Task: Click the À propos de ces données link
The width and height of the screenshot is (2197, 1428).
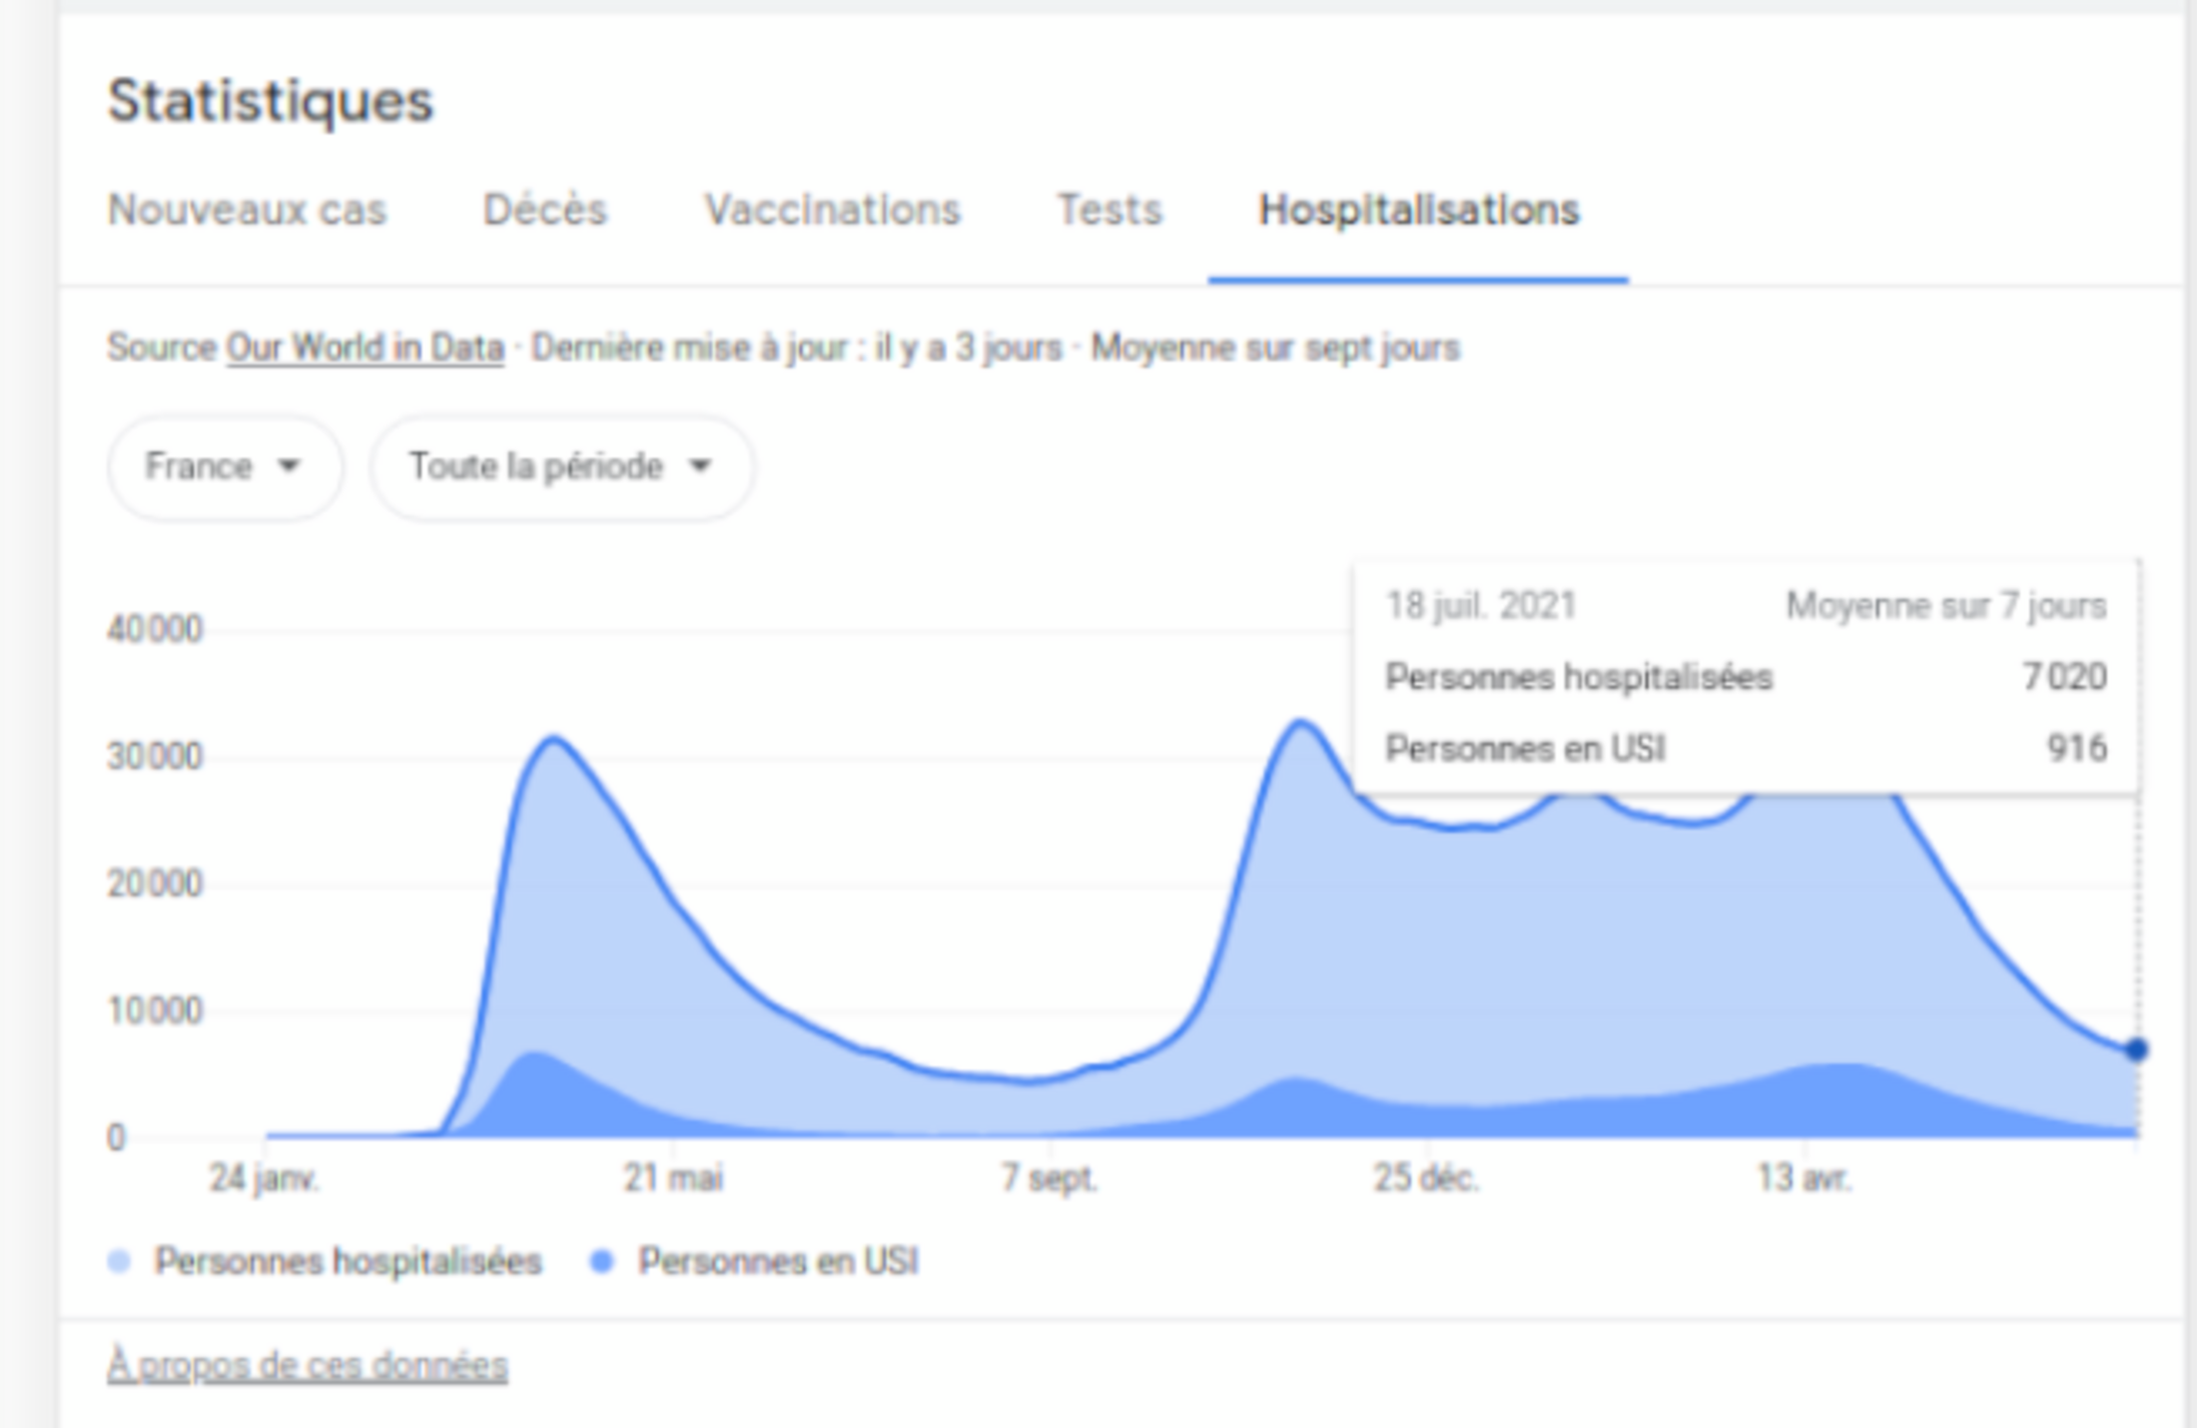Action: pyautogui.click(x=308, y=1365)
